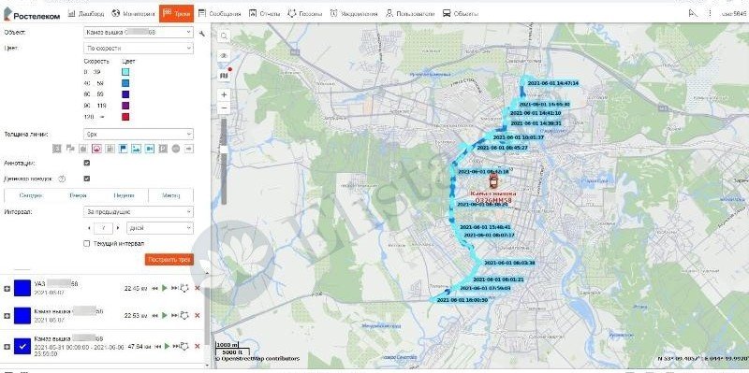Image resolution: width=749 pixels, height=373 pixels.
Task: Uncheck the trip detector checkbox
Action: pos(86,179)
